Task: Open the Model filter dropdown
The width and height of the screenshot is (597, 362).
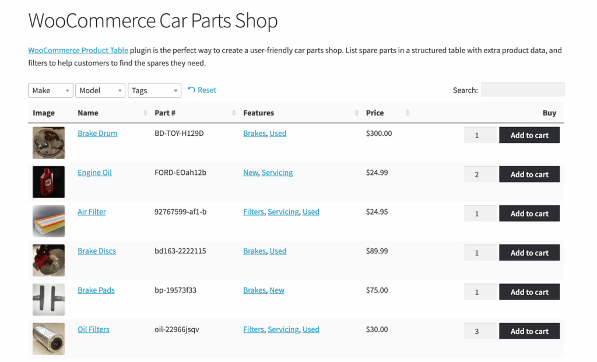Action: [x=100, y=90]
